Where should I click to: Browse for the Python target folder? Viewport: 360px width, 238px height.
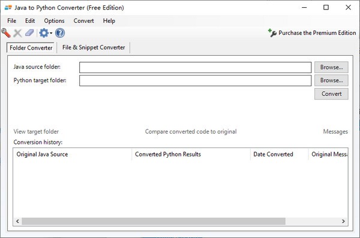[331, 80]
